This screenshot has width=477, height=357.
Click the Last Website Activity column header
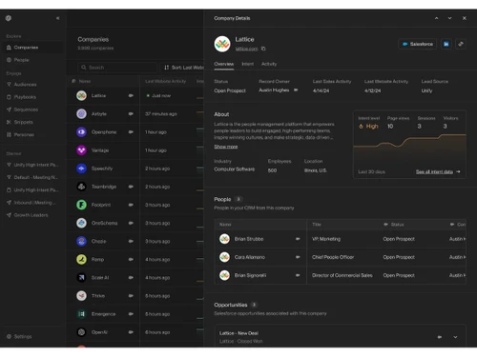pyautogui.click(x=165, y=82)
